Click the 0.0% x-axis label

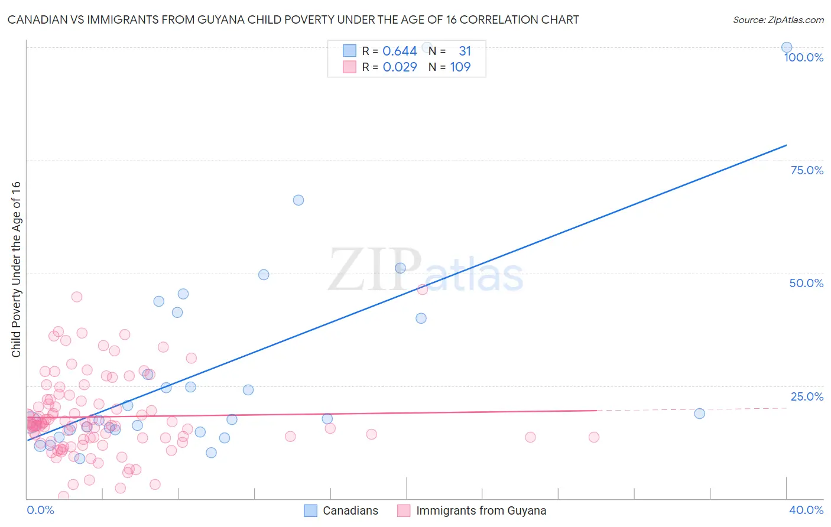tap(40, 510)
